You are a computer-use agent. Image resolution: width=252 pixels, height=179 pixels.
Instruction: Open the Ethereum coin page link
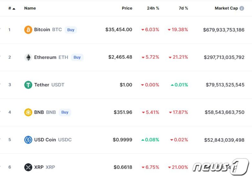(x=45, y=57)
